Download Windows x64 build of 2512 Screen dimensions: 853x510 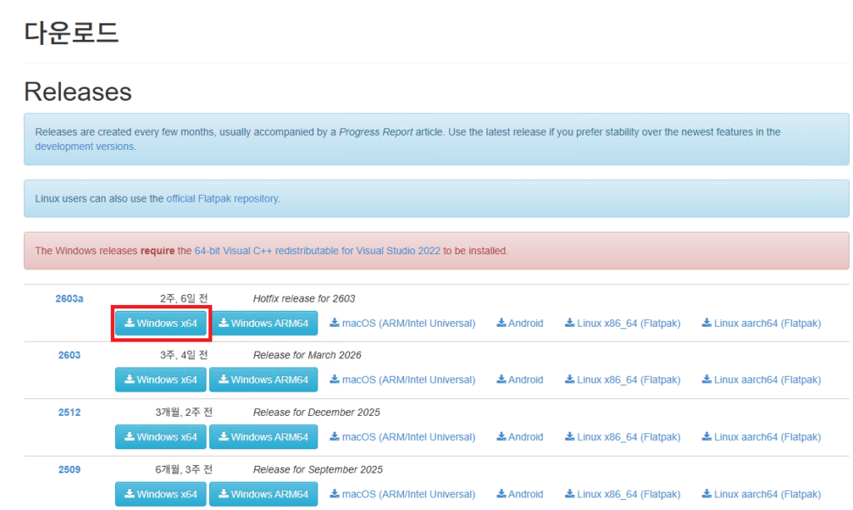[x=161, y=437]
